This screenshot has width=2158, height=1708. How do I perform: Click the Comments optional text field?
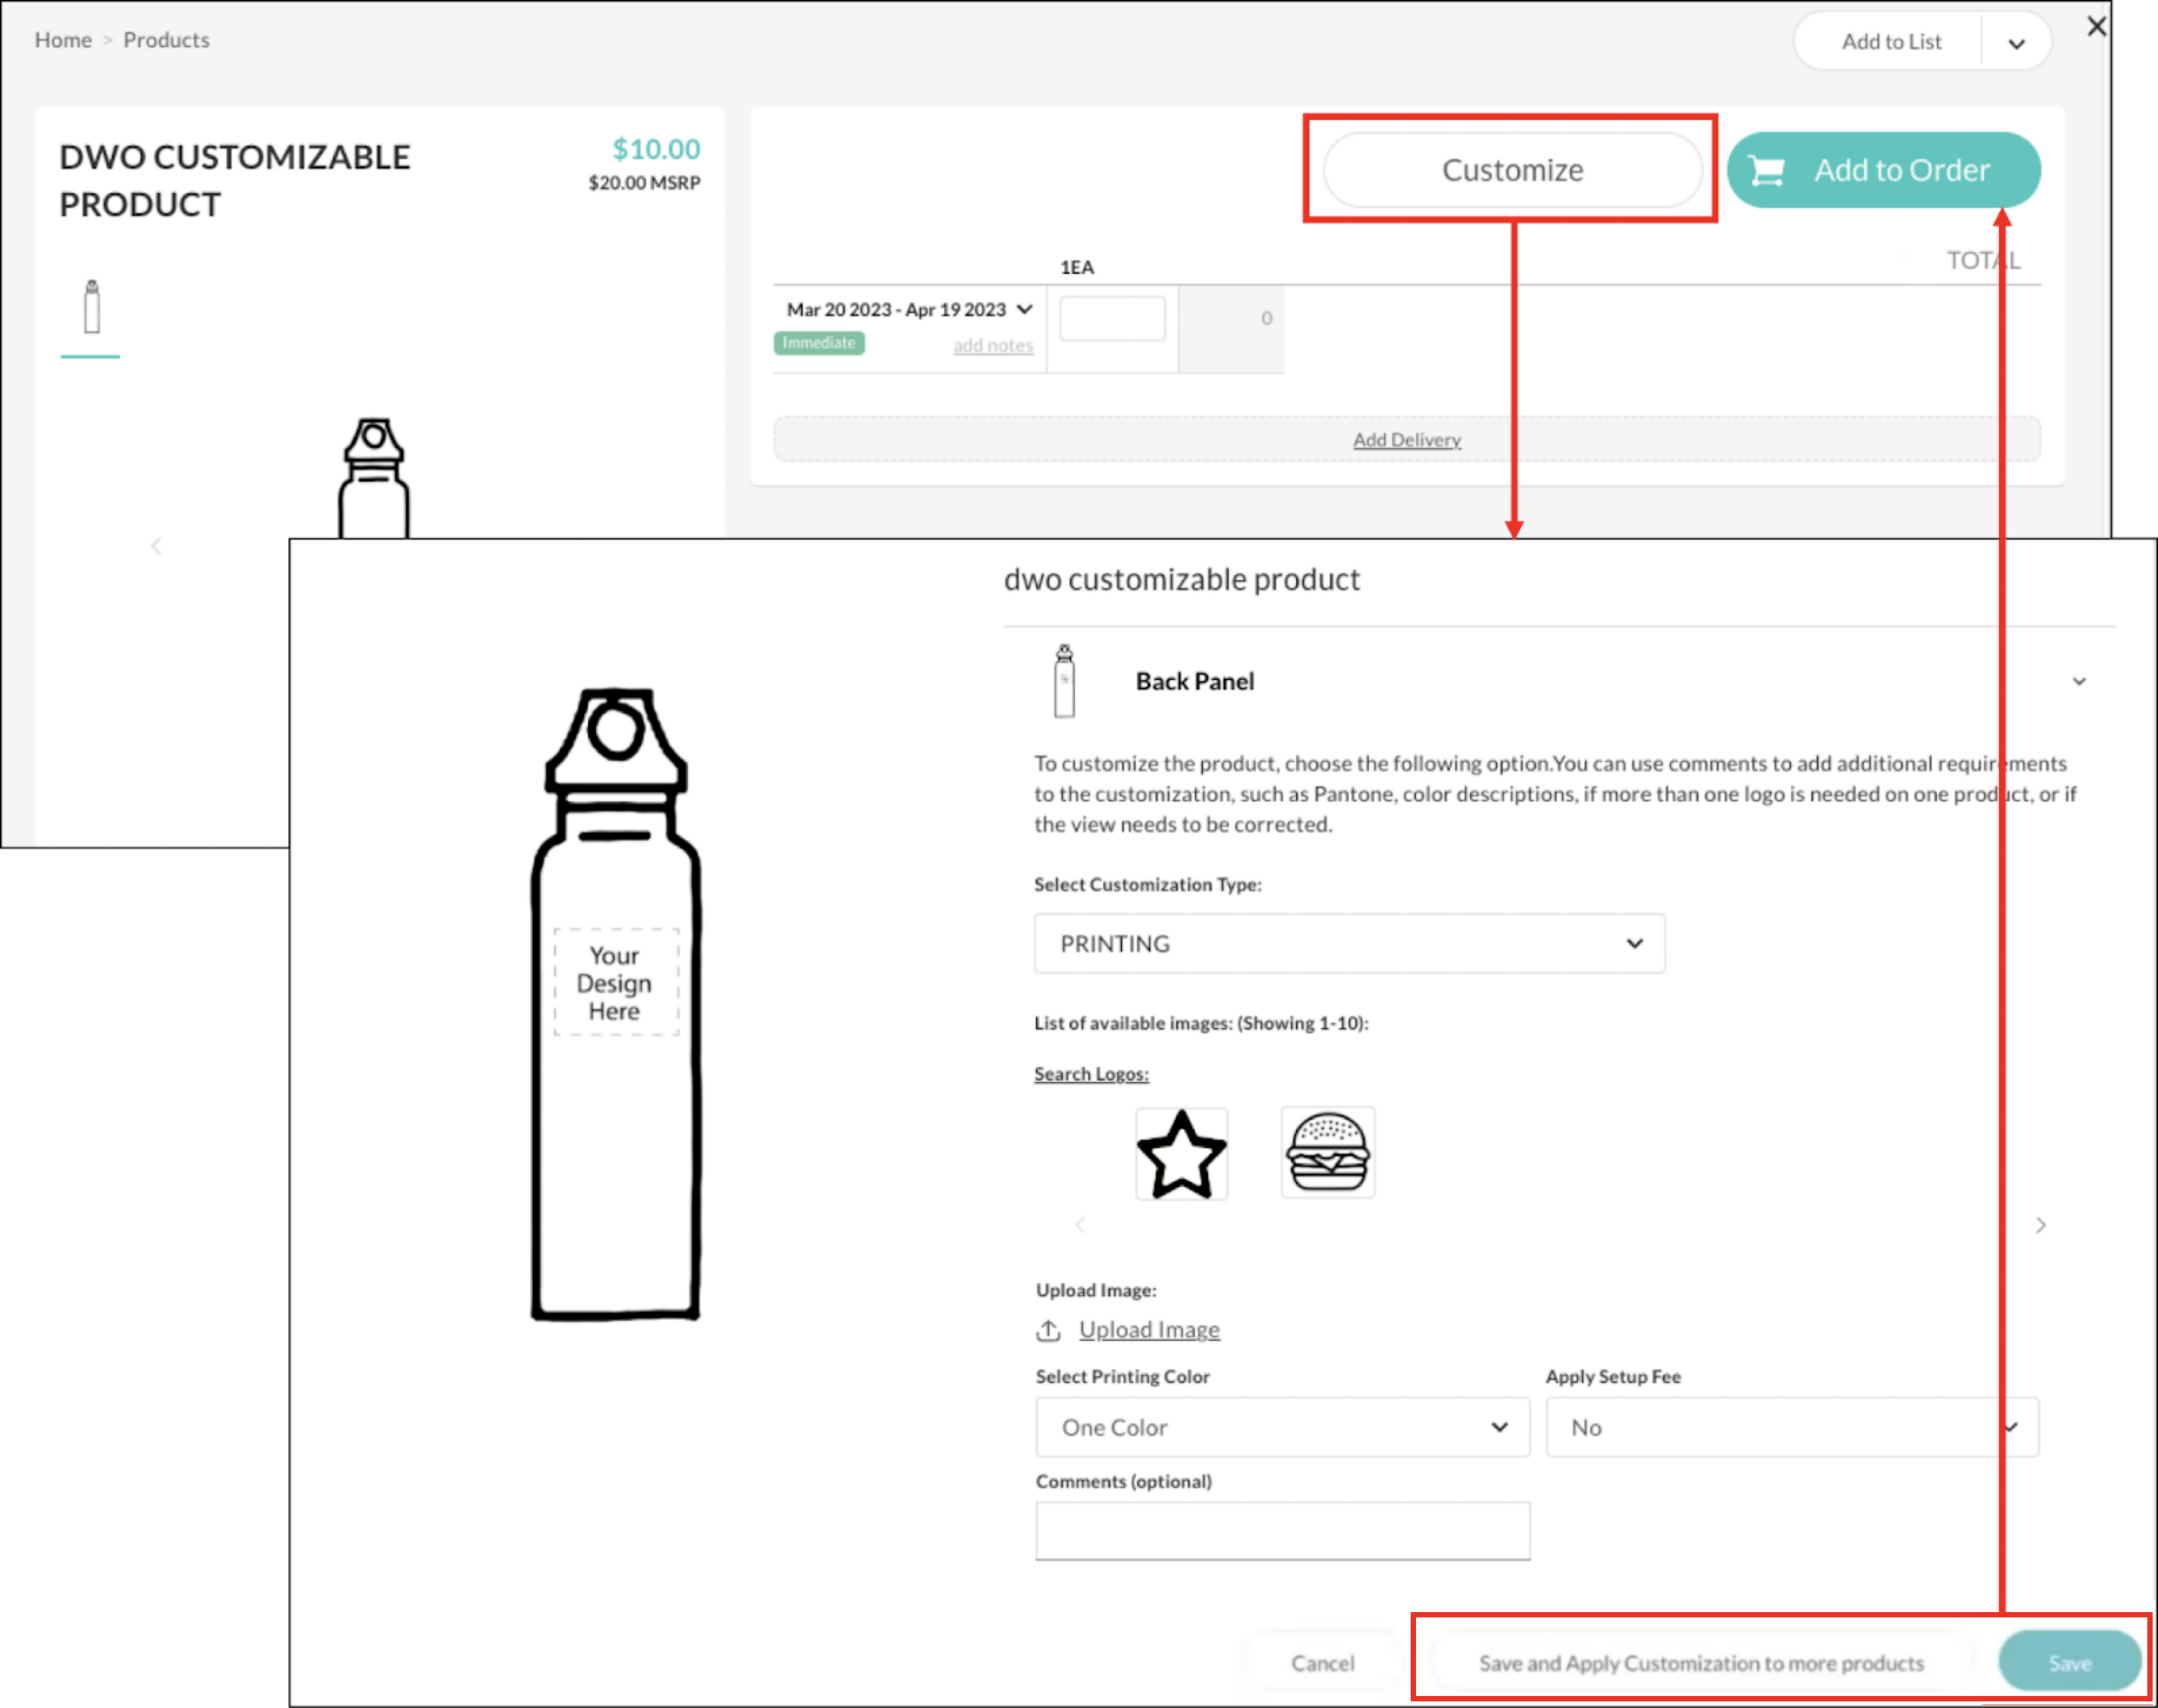[x=1282, y=1530]
